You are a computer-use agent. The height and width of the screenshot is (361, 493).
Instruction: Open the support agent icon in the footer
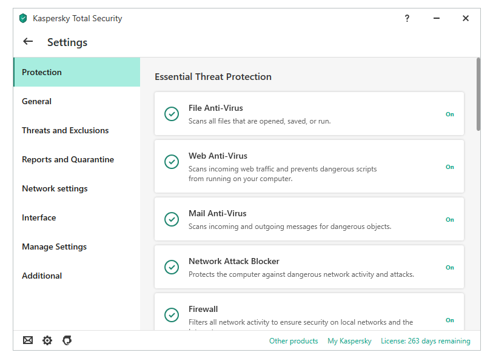point(67,340)
